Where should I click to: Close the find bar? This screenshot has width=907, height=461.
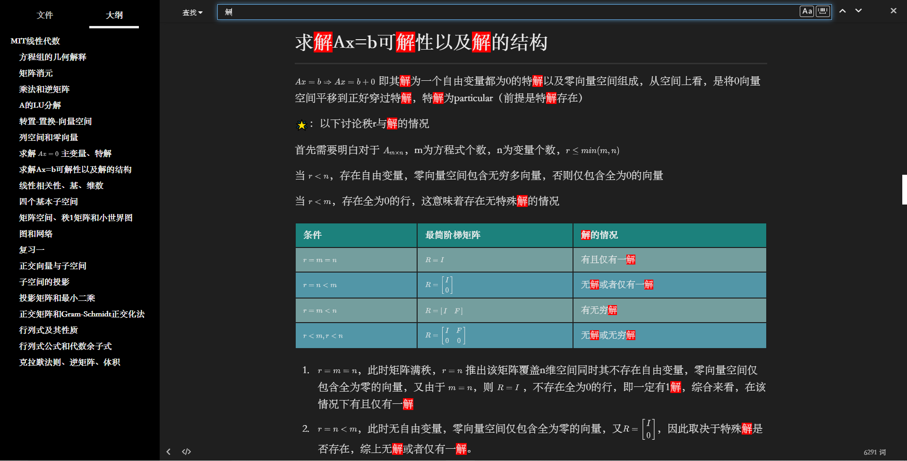(x=893, y=10)
